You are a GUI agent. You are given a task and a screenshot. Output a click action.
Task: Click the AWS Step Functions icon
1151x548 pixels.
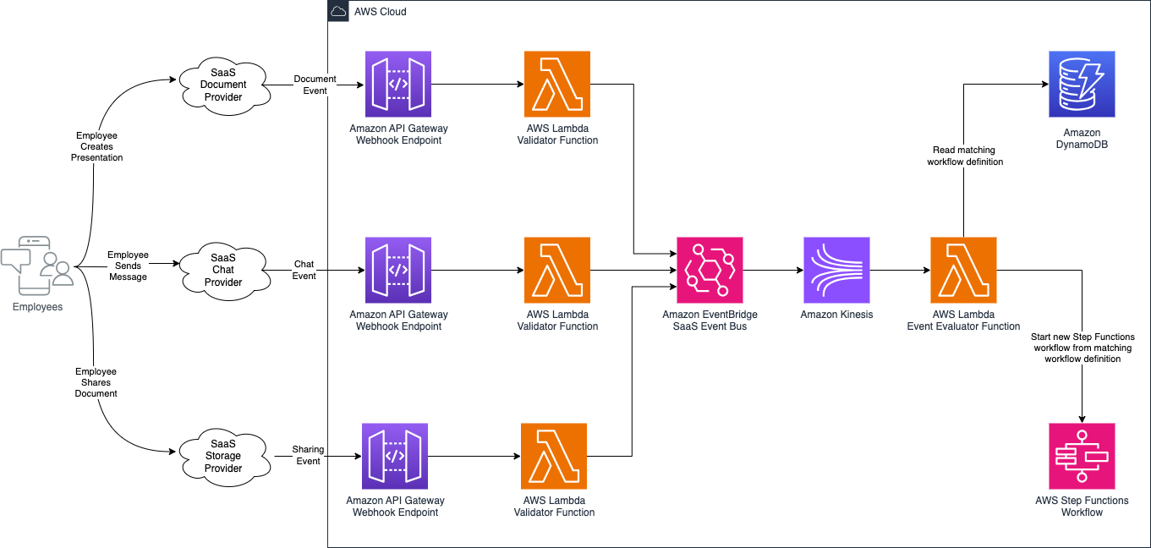1082,456
